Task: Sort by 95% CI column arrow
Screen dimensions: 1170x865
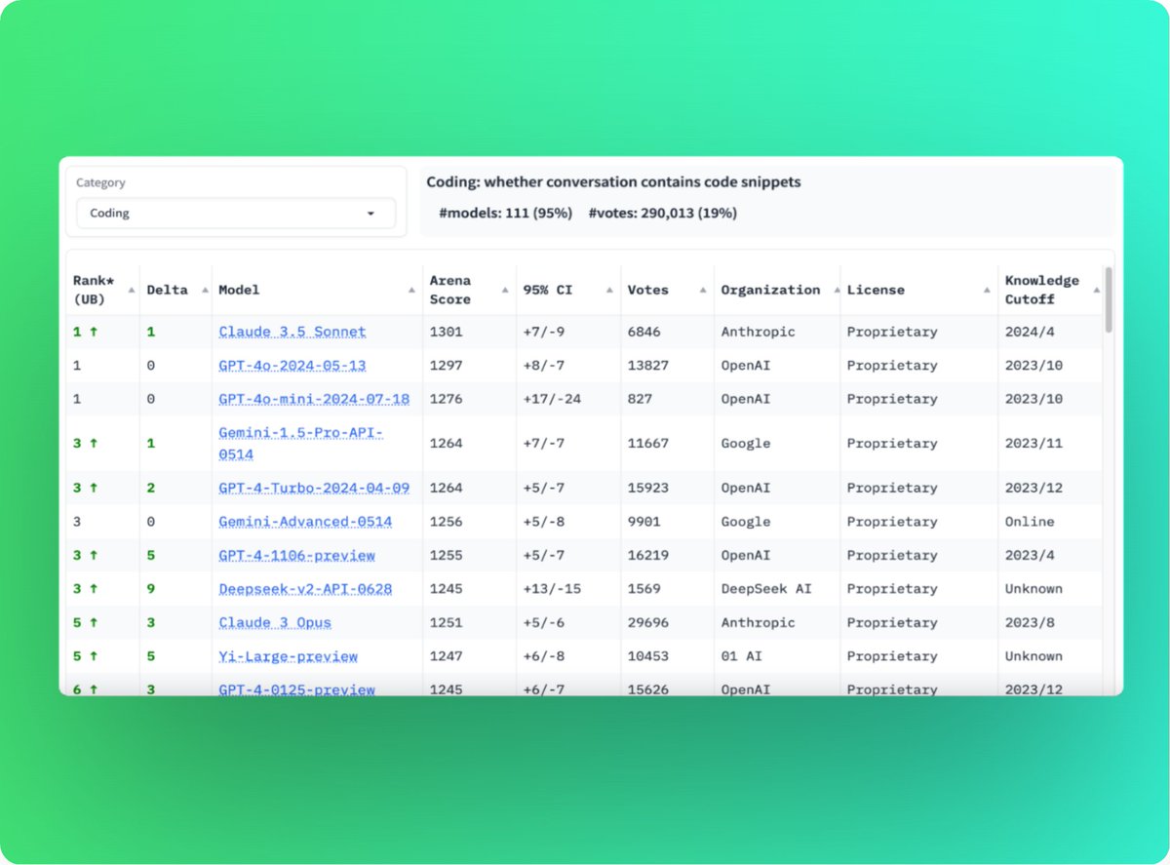Action: pos(609,290)
